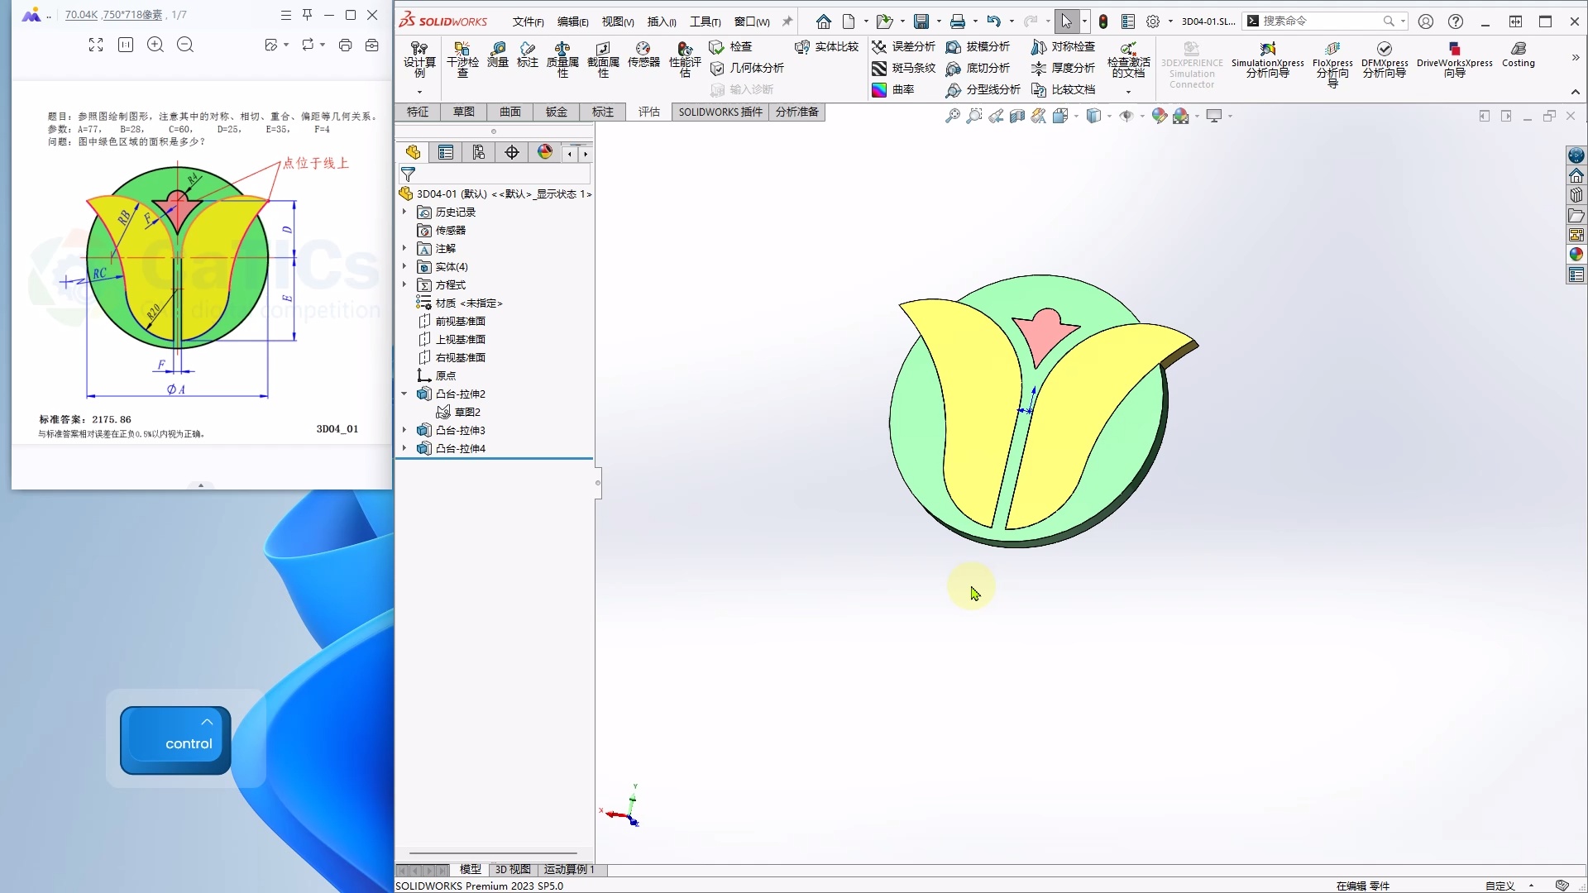The width and height of the screenshot is (1588, 893).
Task: Toggle fullscreen mode in the image viewer
Action: pyautogui.click(x=94, y=45)
